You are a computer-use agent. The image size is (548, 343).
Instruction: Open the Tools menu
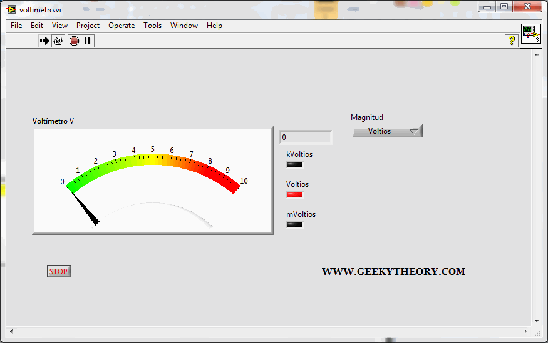[152, 26]
